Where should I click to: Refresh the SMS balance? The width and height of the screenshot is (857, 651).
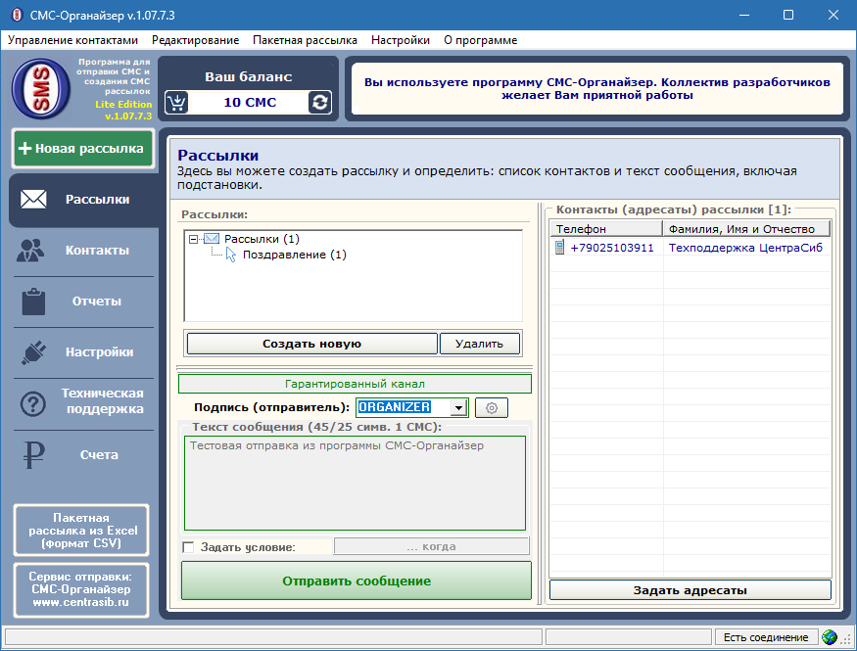[319, 103]
